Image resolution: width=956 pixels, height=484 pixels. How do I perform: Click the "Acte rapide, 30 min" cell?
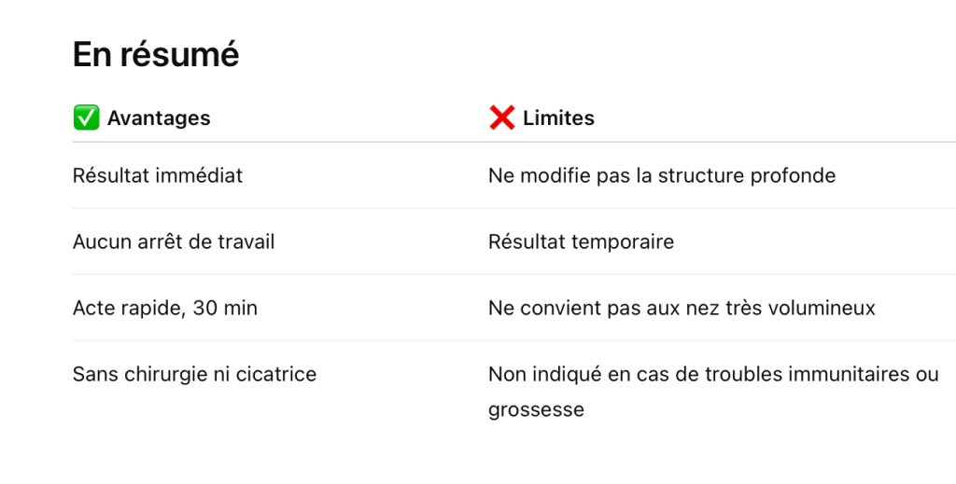tap(165, 308)
